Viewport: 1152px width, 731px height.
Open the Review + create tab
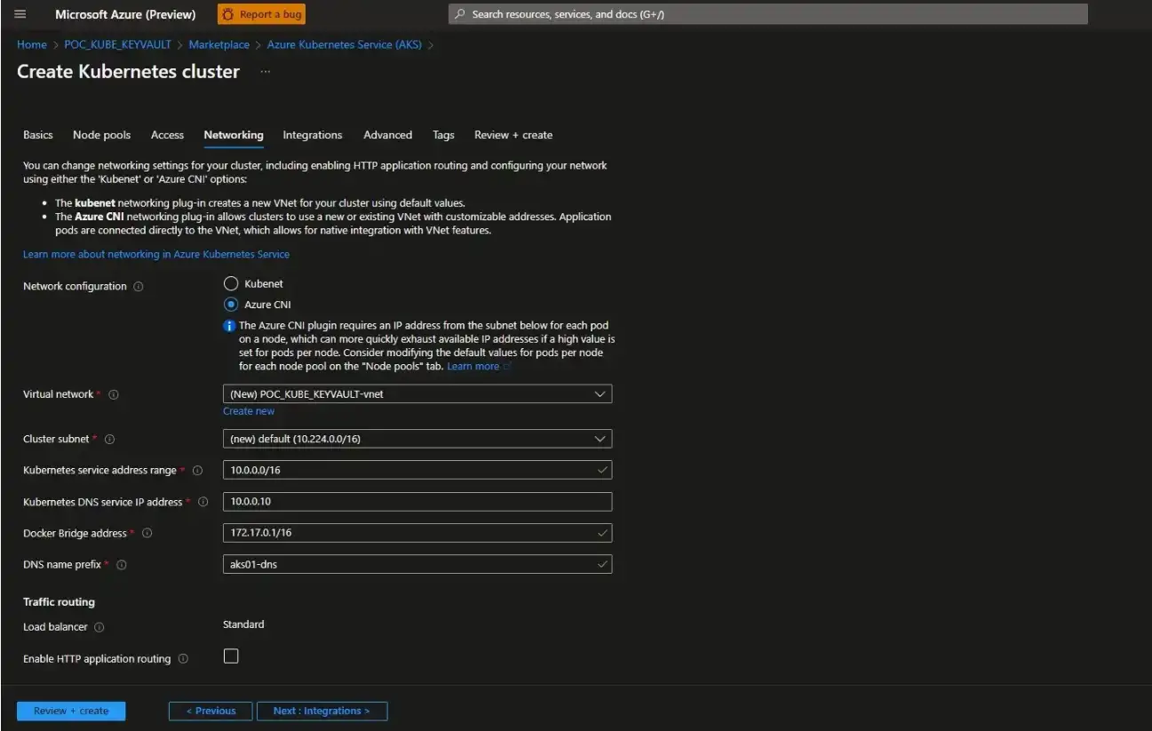pos(513,135)
